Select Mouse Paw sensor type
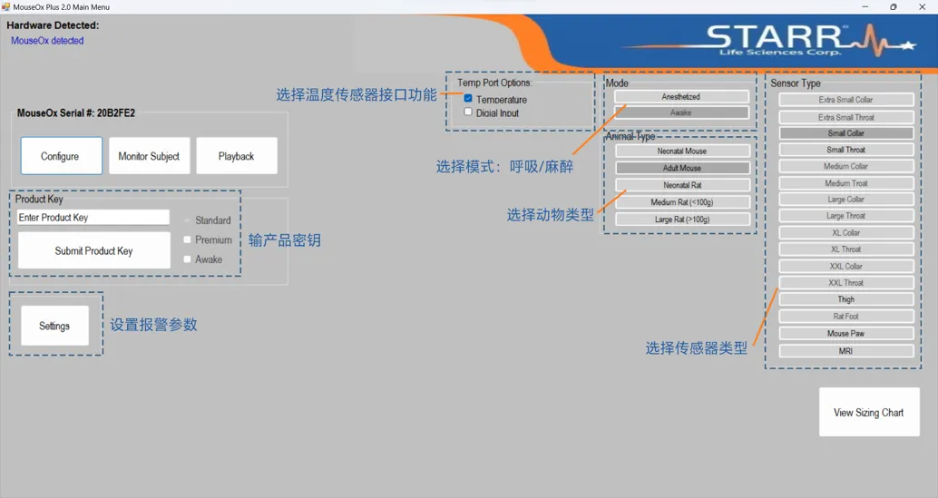The width and height of the screenshot is (938, 498). (845, 334)
